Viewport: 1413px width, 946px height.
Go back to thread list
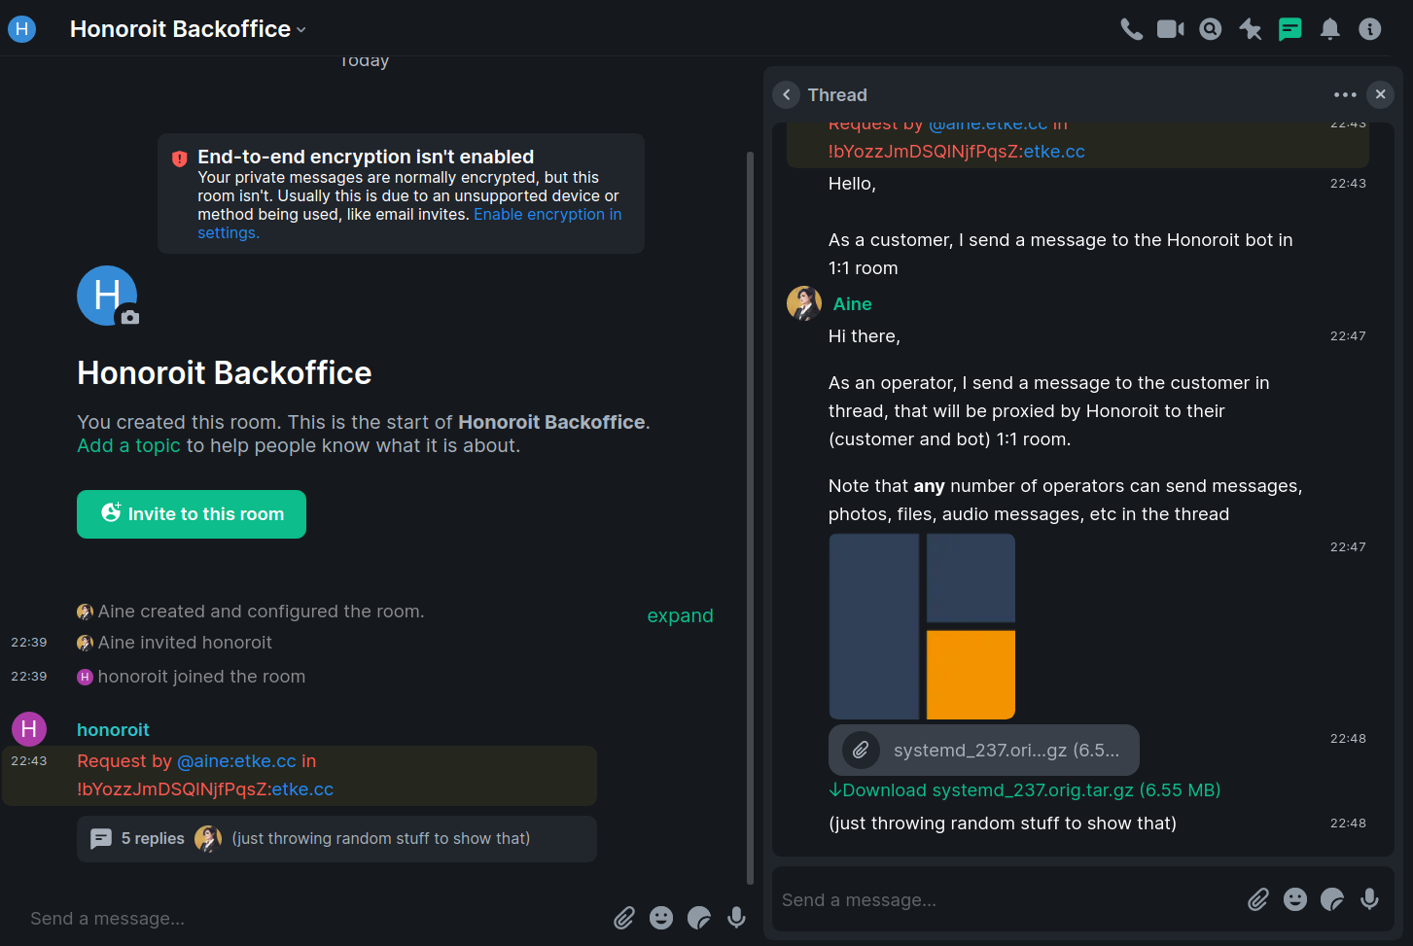(786, 94)
